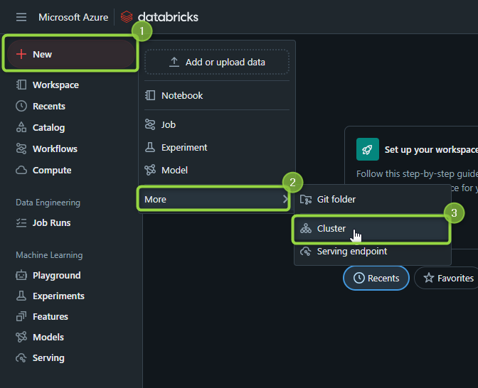Click the Model icon in New menu
Image resolution: width=478 pixels, height=388 pixels.
click(150, 170)
